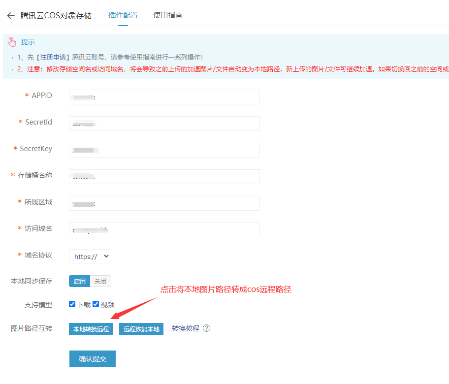
Task: Toggle the 下载 checkbox
Action: click(72, 304)
